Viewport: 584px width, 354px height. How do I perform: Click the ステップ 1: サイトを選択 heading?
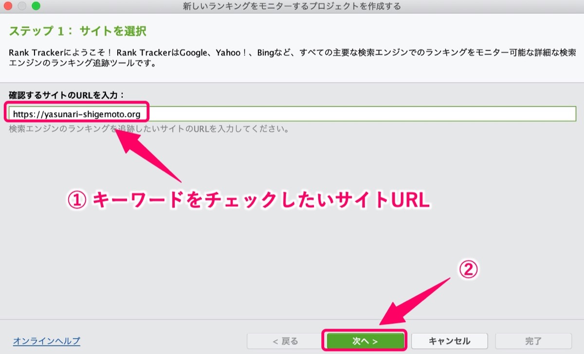click(78, 32)
